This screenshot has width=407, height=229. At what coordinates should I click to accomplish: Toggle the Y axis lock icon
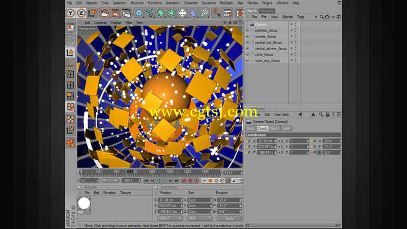pos(71,13)
